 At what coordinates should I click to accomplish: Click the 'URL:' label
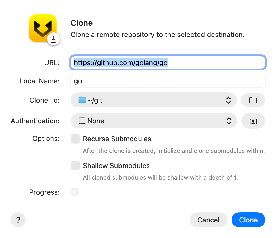52,63
